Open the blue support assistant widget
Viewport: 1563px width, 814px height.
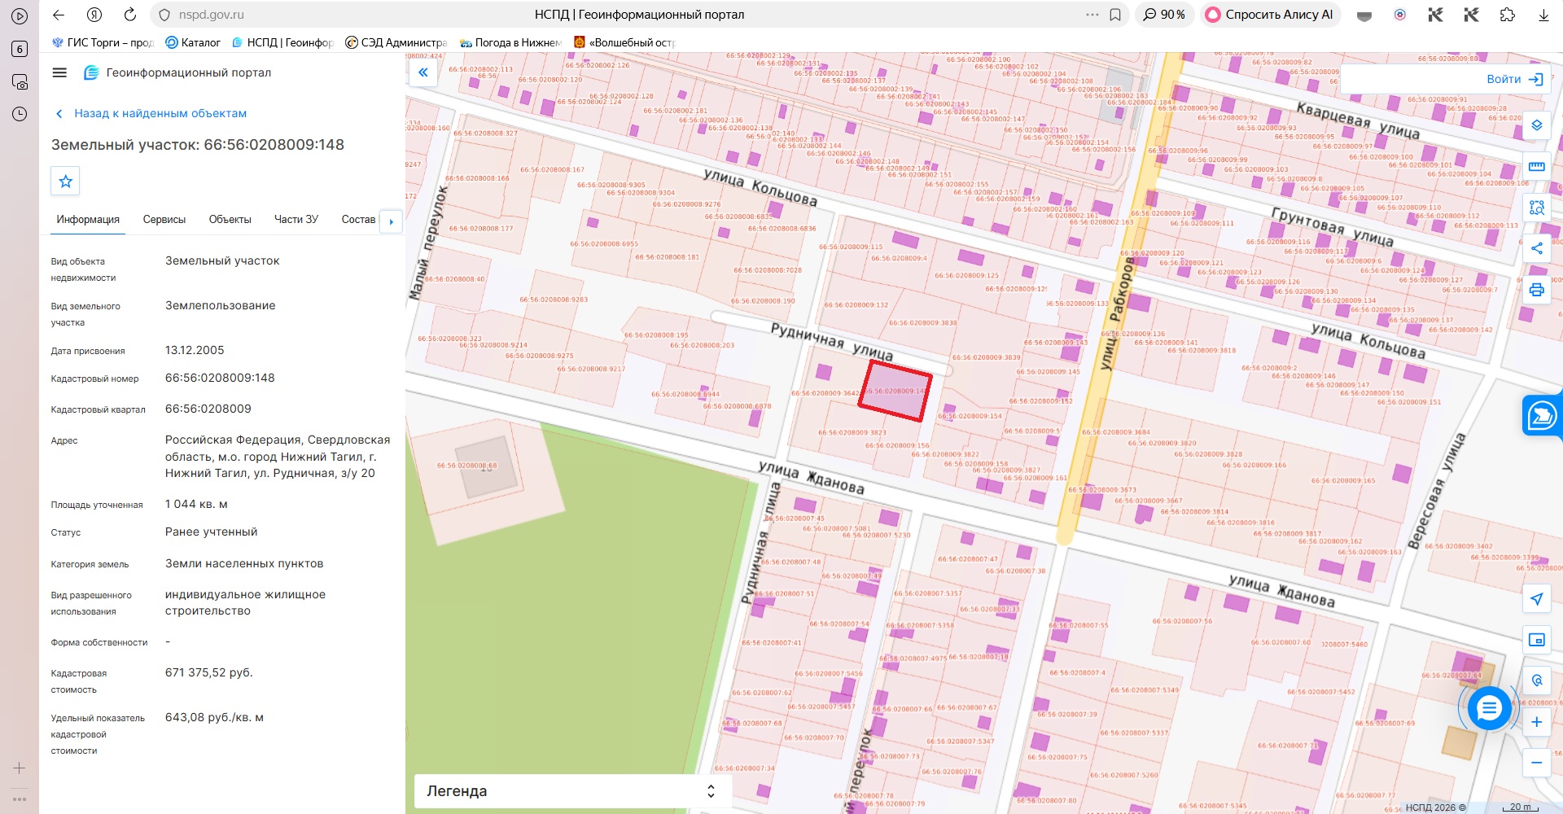[1542, 416]
